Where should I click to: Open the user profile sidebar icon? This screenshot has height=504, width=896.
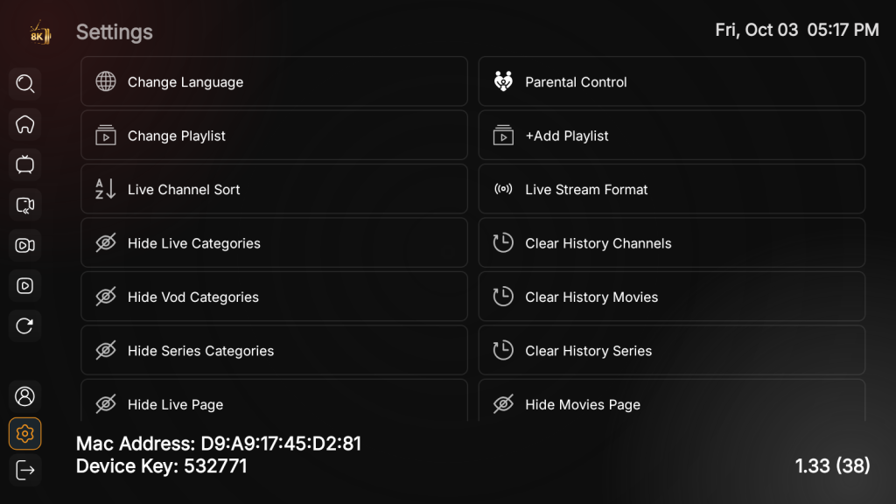click(25, 395)
